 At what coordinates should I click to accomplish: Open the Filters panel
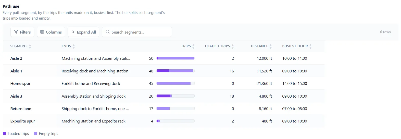(x=22, y=32)
